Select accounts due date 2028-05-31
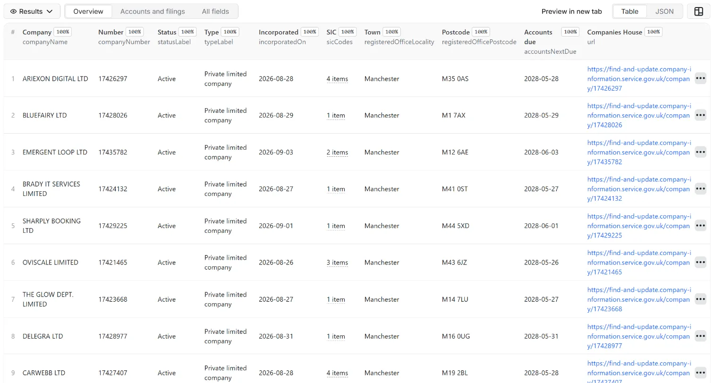 pos(541,336)
